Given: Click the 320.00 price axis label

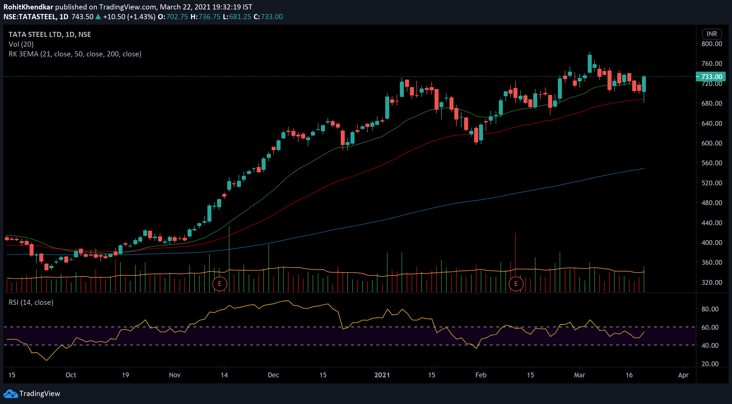Looking at the screenshot, I should (712, 283).
